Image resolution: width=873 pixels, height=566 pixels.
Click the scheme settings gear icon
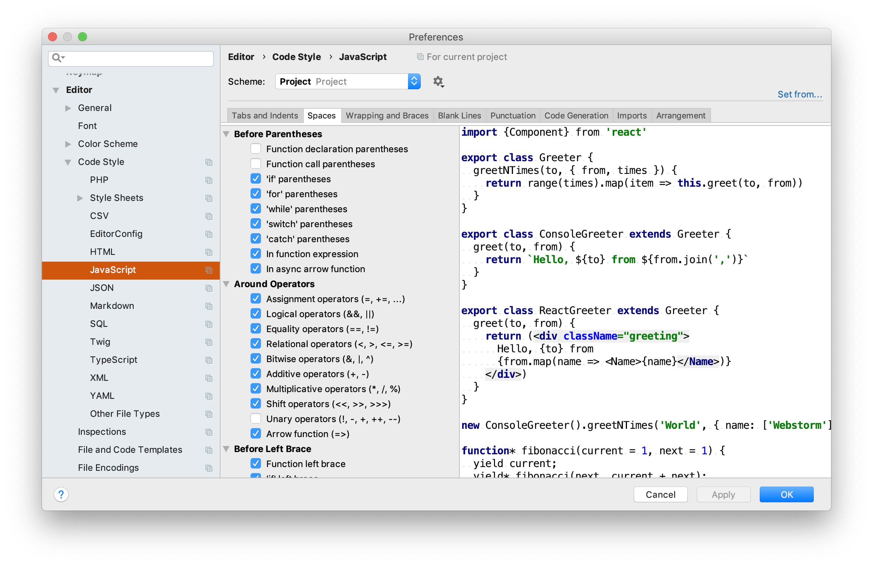(438, 81)
